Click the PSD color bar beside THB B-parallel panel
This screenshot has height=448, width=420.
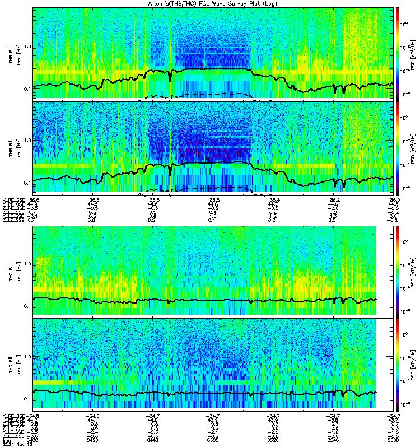point(398,148)
